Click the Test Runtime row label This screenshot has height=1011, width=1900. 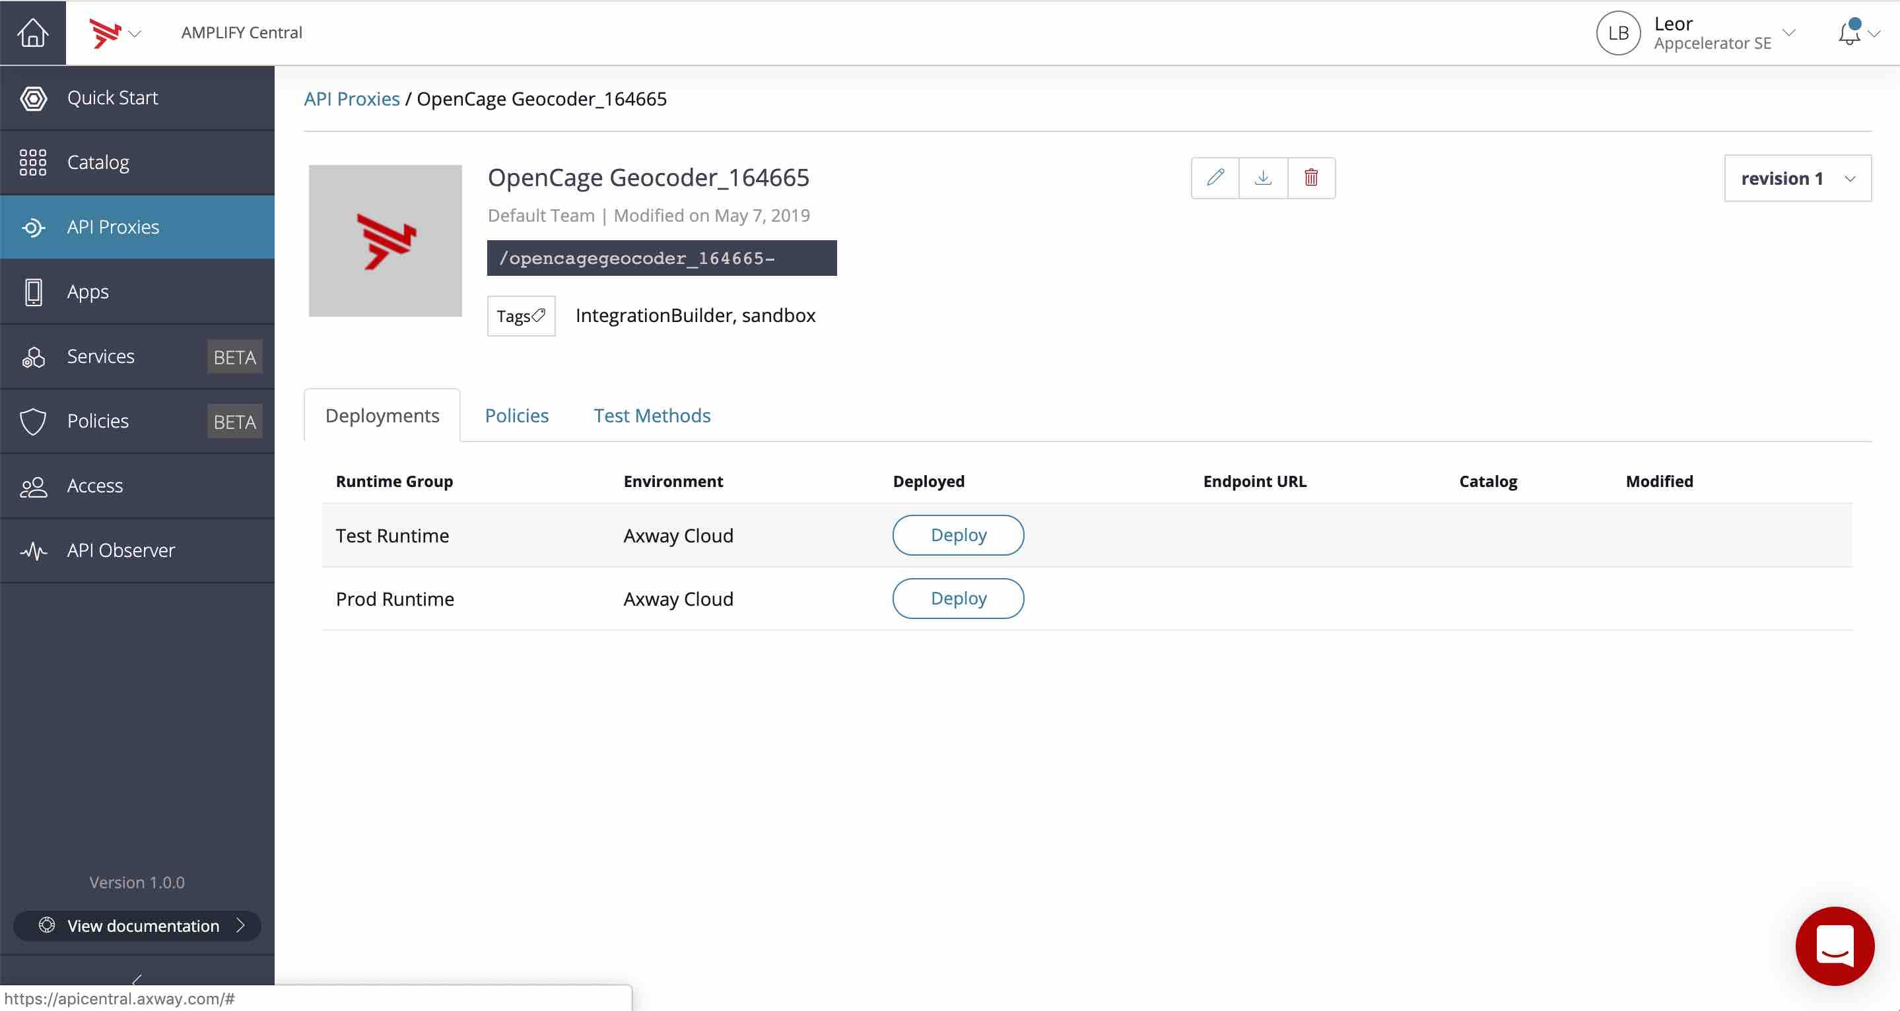click(x=392, y=535)
